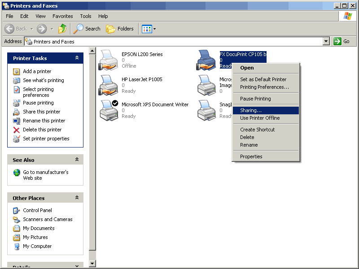Select the EPSON L200 Series printer icon
This screenshot has height=269, width=359.
[x=108, y=60]
